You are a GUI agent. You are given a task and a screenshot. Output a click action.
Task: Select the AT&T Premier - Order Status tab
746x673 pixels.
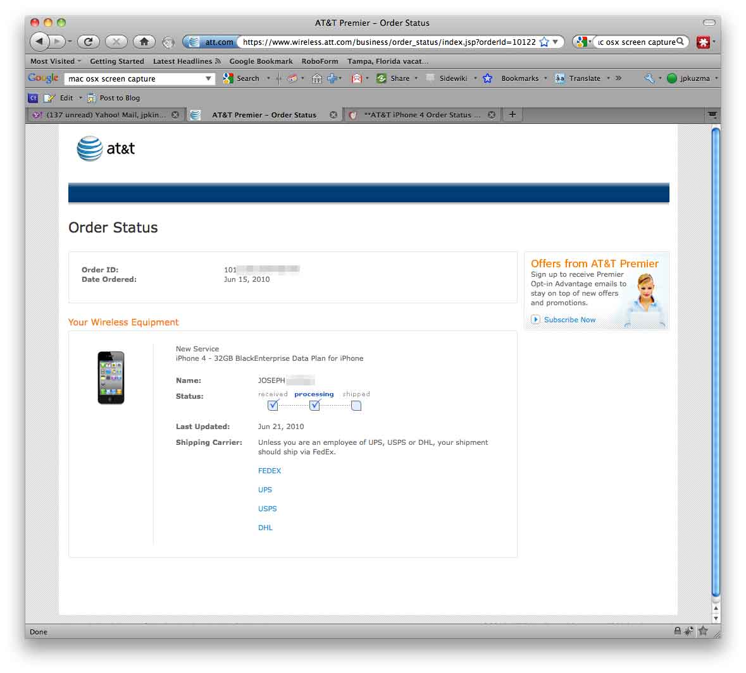coord(264,115)
